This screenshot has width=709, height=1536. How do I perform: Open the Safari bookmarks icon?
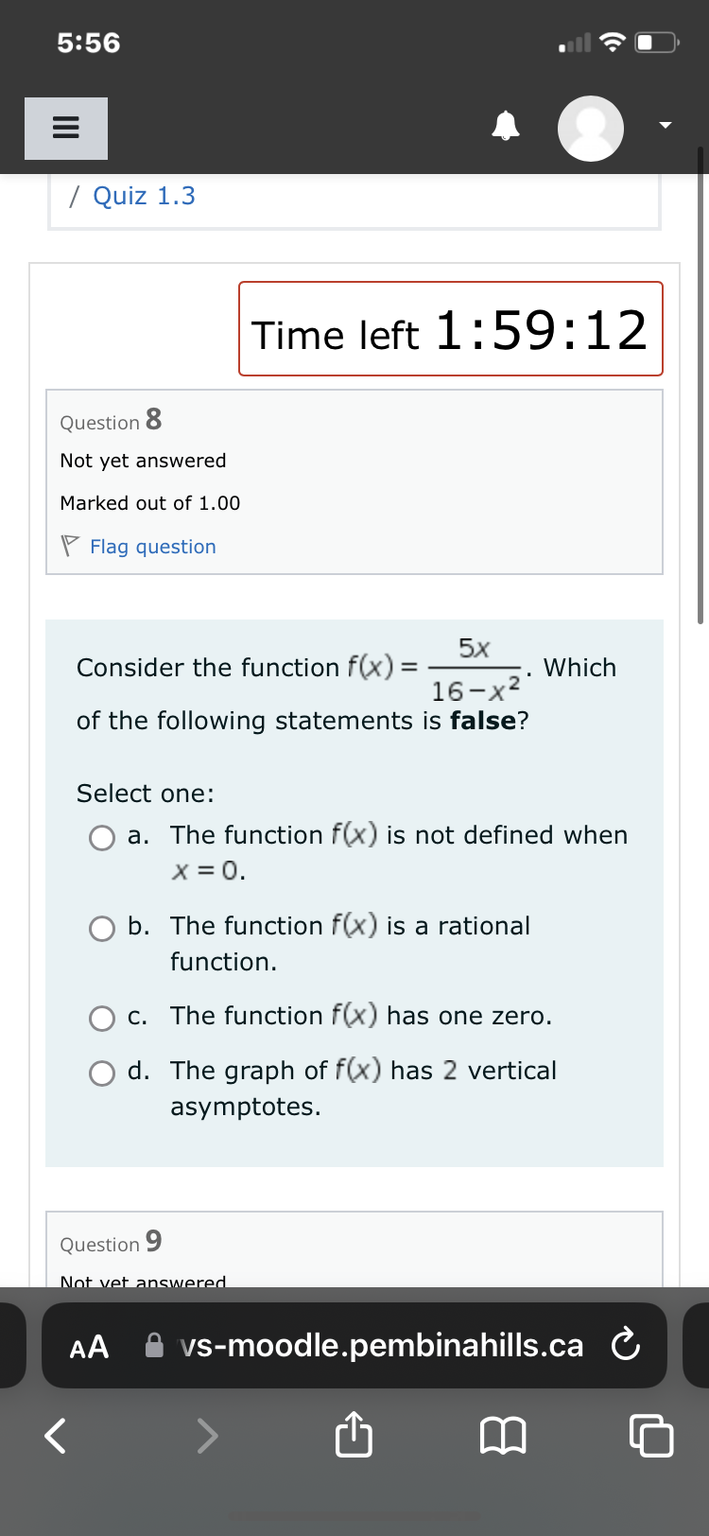click(504, 1435)
